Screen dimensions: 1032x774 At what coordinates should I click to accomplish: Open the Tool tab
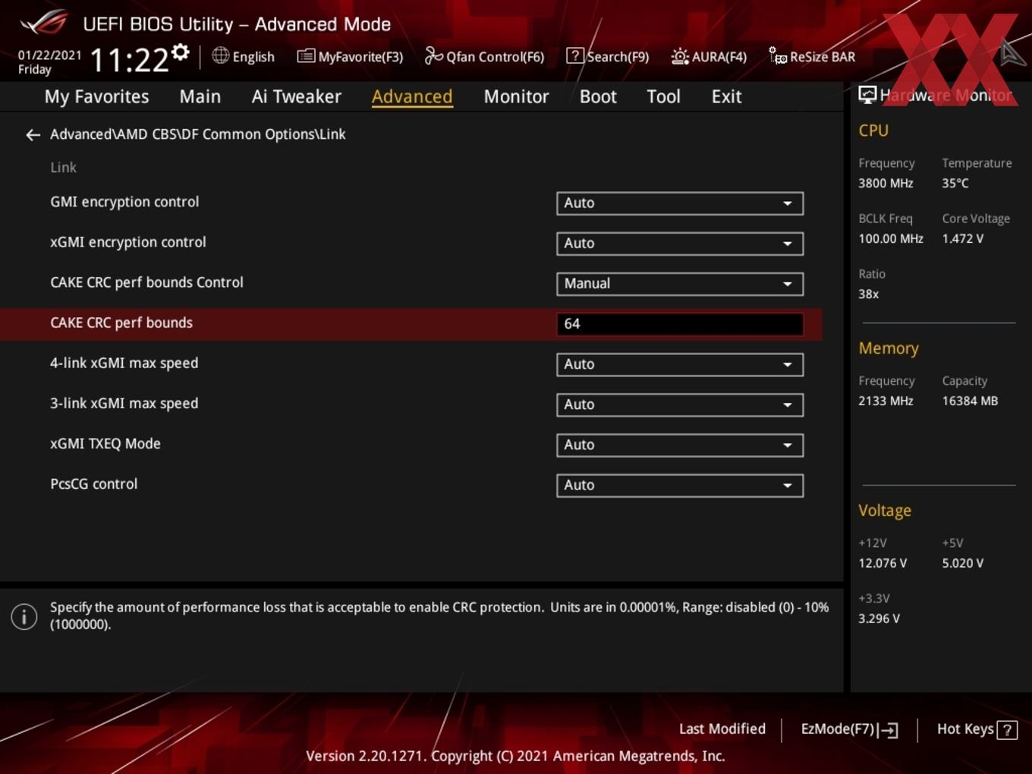pos(663,96)
